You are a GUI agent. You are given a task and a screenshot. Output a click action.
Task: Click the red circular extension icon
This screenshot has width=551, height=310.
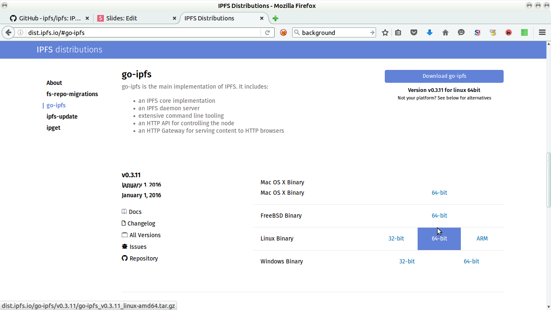click(509, 32)
